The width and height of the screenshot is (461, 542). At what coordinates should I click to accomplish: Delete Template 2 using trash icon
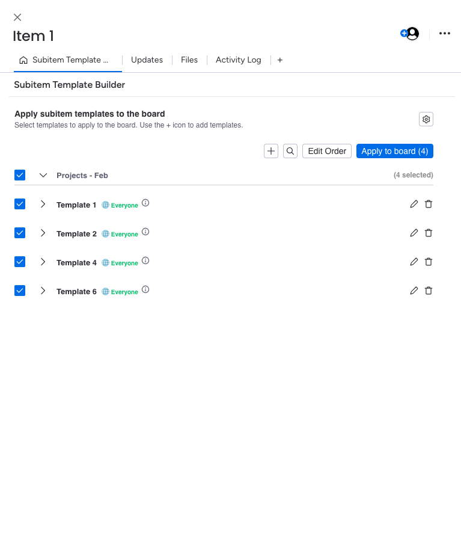[x=429, y=233]
